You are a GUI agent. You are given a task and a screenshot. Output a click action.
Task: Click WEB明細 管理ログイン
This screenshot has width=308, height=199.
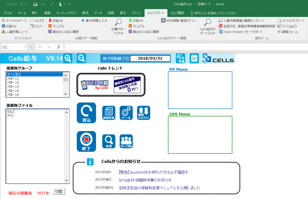tap(179, 20)
